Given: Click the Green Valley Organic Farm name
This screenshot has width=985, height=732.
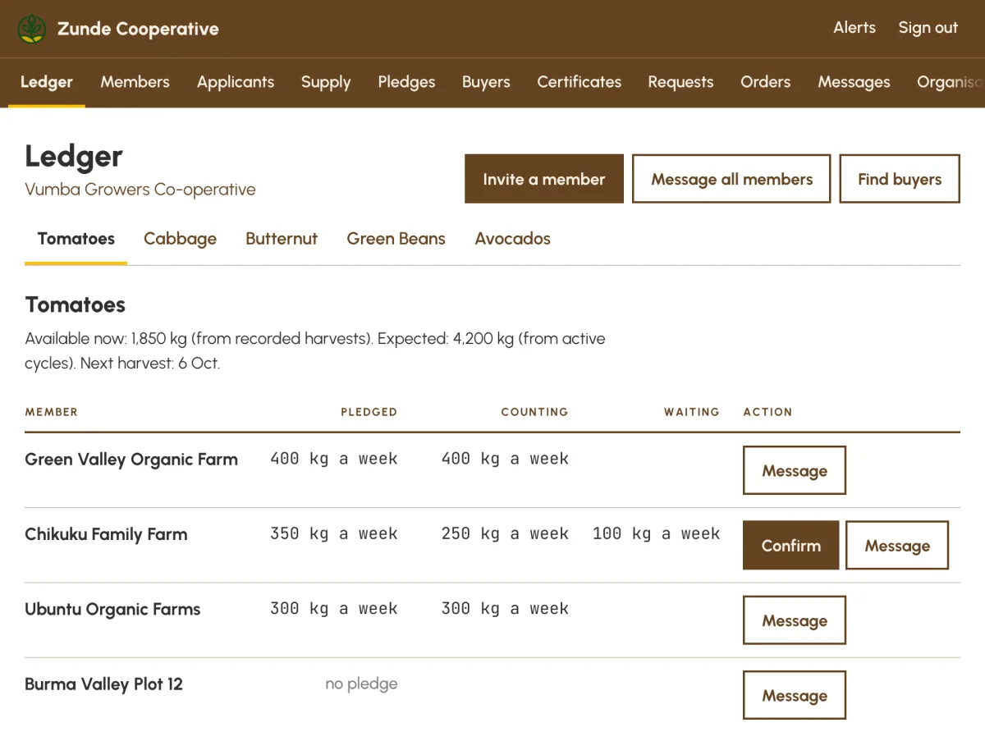Looking at the screenshot, I should (131, 460).
